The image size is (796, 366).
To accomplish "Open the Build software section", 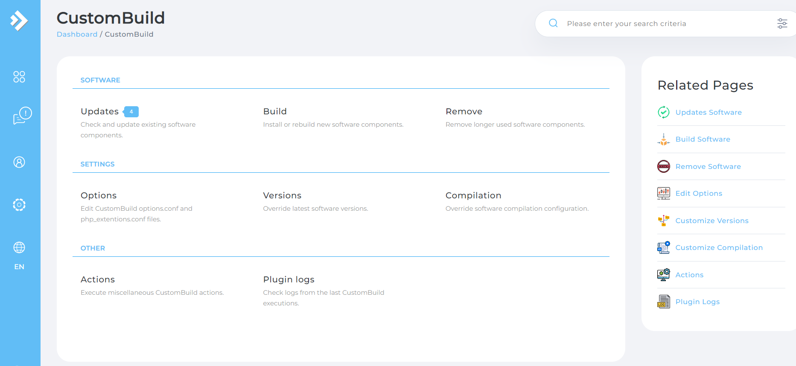I will pos(275,111).
